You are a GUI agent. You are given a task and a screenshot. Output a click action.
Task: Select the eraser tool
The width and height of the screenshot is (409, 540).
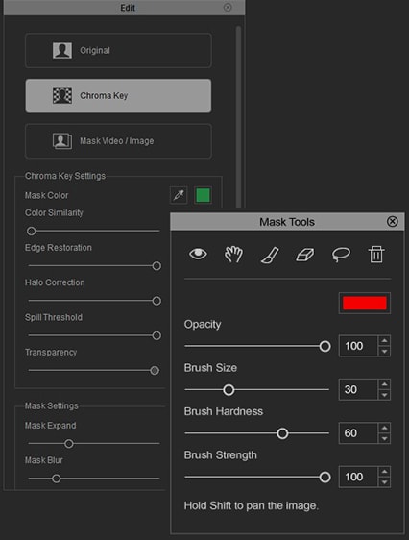[305, 255]
